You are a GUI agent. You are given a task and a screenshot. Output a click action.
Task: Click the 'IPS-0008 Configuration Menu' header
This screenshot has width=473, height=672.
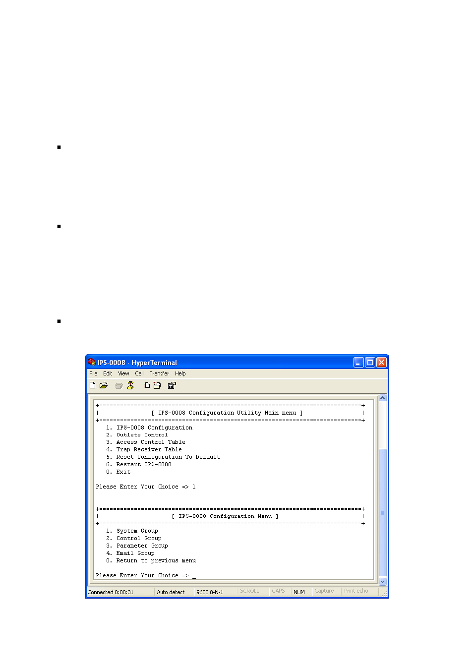click(225, 516)
